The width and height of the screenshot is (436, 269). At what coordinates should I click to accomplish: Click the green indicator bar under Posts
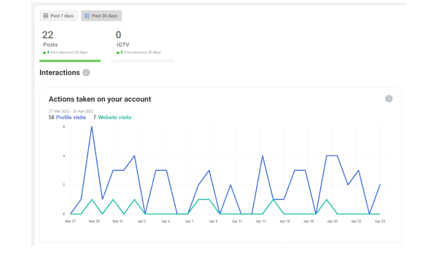pos(70,61)
